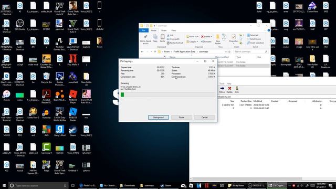Viewport: 336px width, 189px height.
Task: Click the taskbar search box
Action: pos(38,185)
